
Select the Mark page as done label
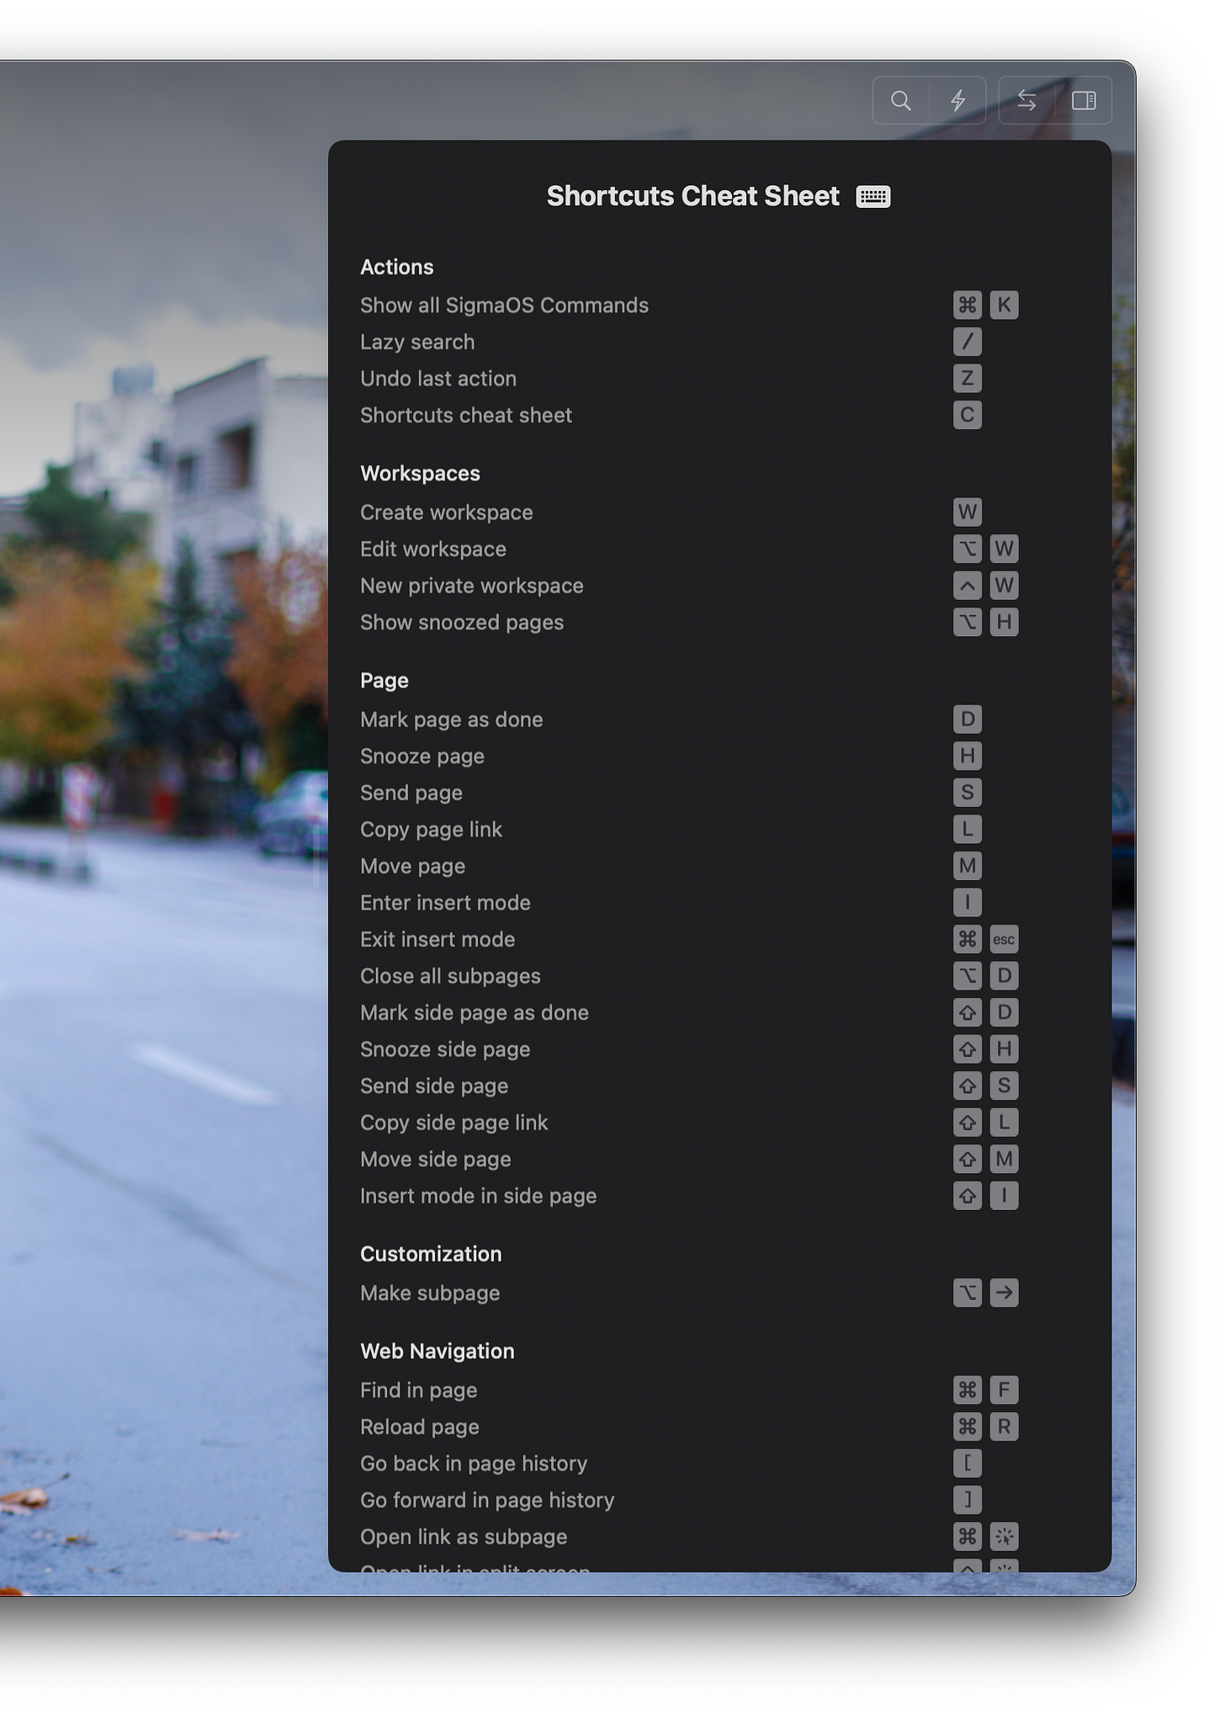[452, 719]
